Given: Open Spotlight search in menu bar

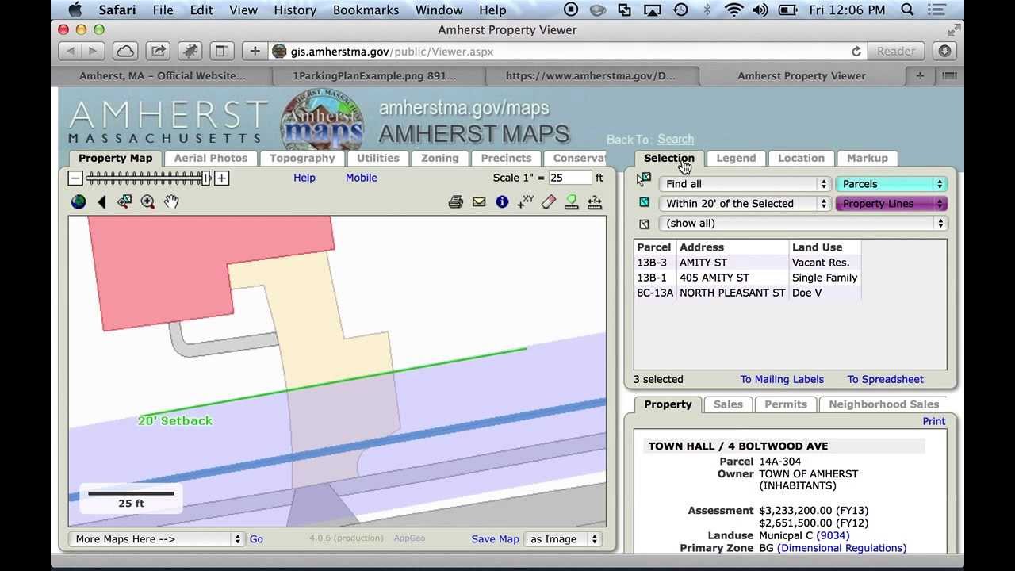Looking at the screenshot, I should point(908,10).
